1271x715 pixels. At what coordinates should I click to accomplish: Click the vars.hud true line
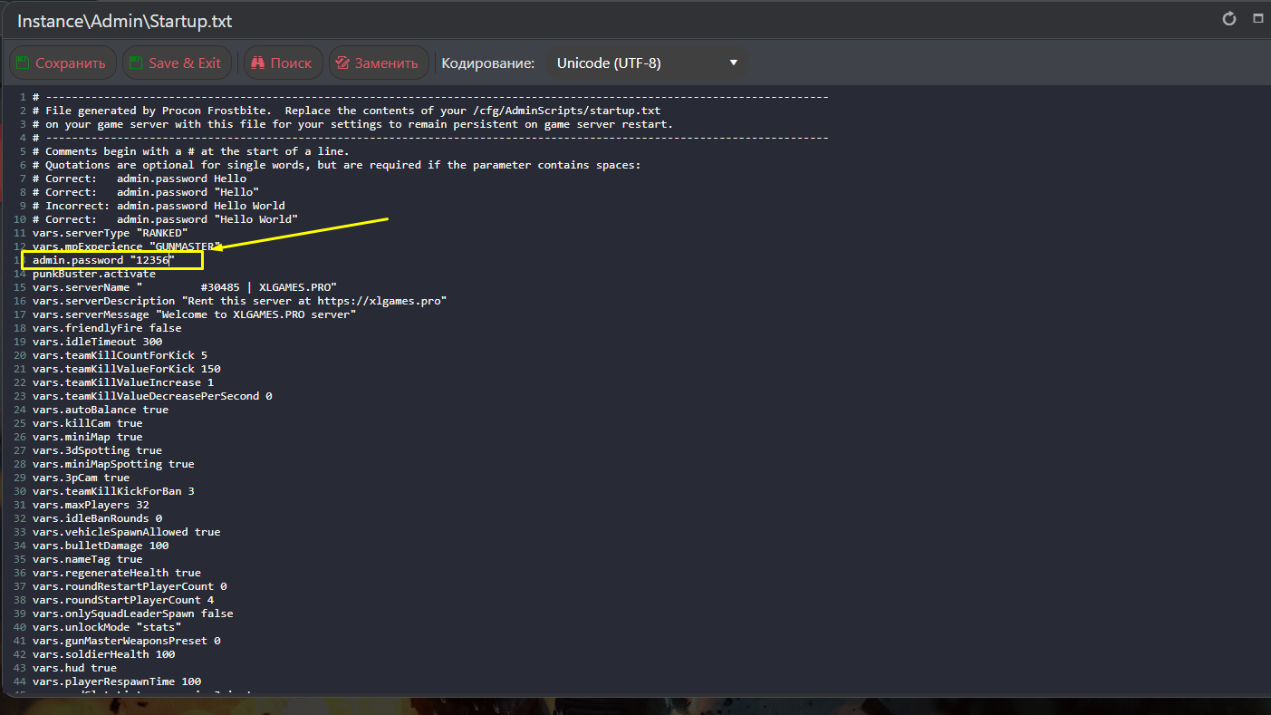tap(74, 668)
